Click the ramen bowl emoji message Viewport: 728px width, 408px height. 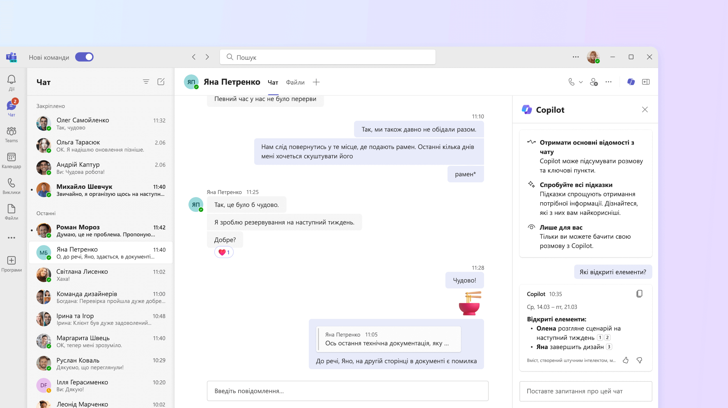click(x=470, y=303)
